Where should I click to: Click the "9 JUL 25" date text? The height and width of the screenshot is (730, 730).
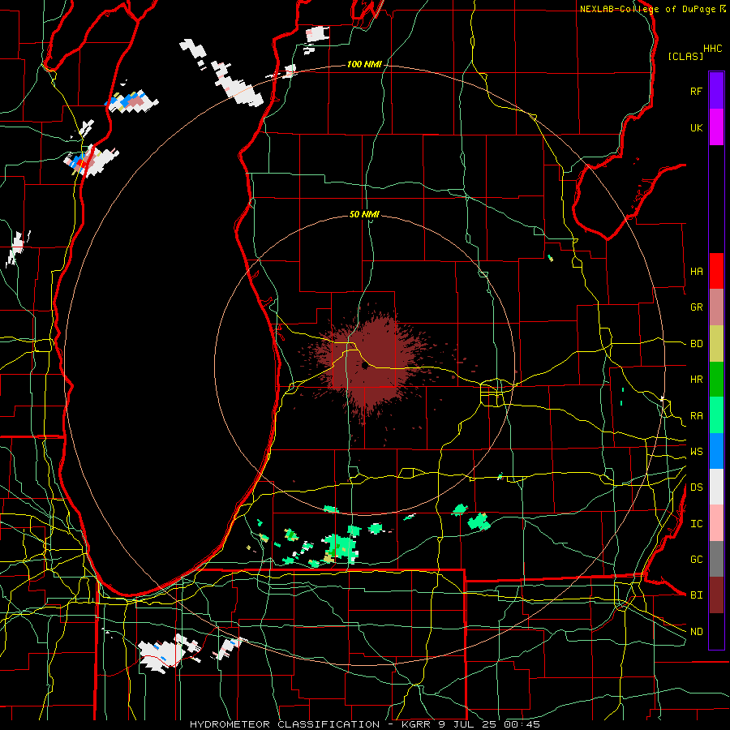[x=470, y=724]
